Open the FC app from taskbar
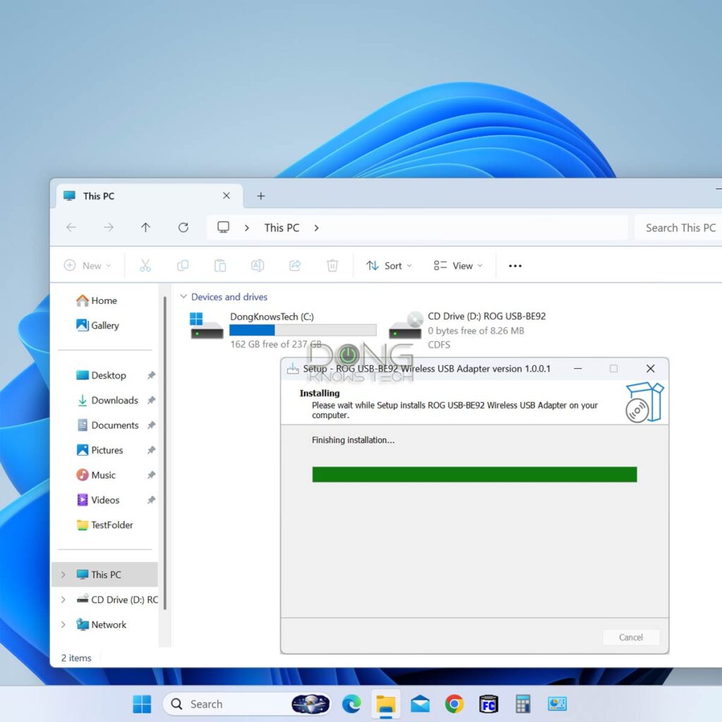The image size is (722, 722). [x=489, y=704]
